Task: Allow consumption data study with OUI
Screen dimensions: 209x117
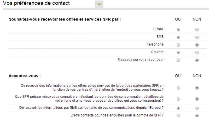Action: pos(178,99)
